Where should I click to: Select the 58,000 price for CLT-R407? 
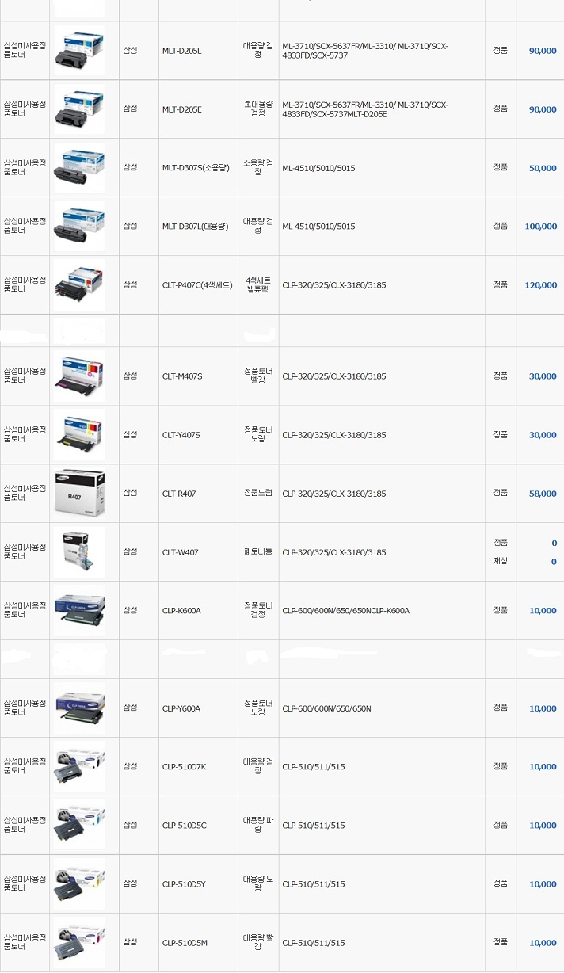(x=543, y=494)
